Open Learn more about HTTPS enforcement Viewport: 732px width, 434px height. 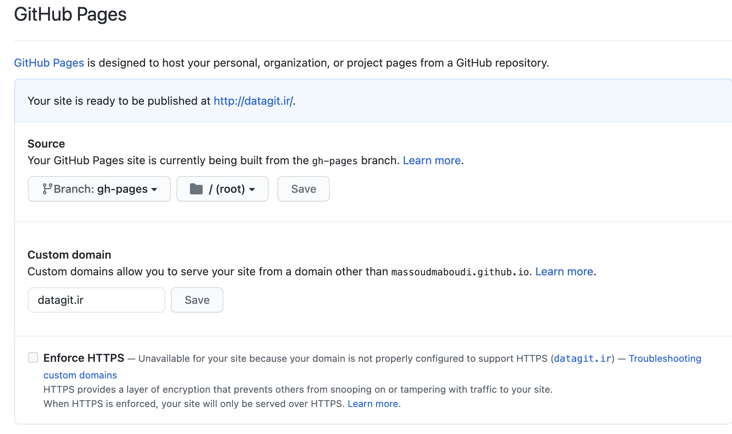click(372, 403)
